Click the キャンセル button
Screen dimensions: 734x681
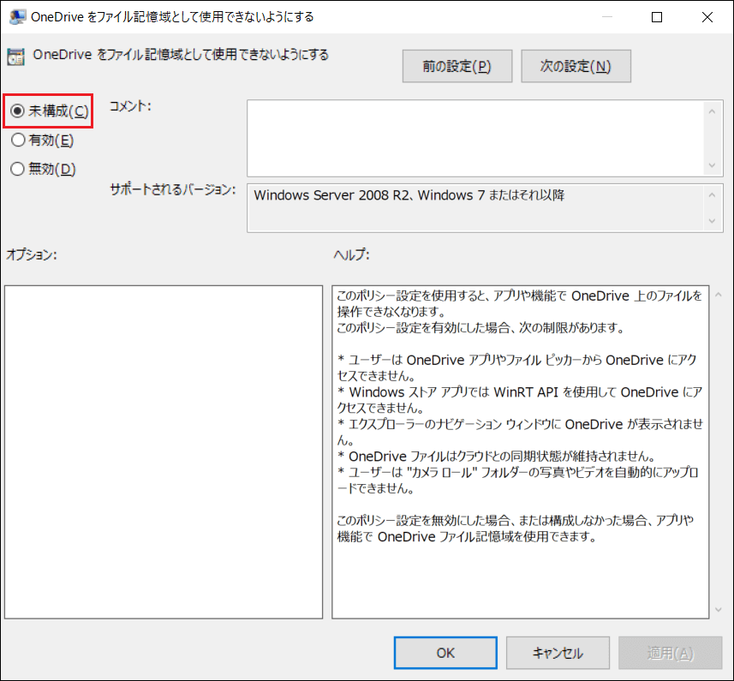[x=558, y=653]
